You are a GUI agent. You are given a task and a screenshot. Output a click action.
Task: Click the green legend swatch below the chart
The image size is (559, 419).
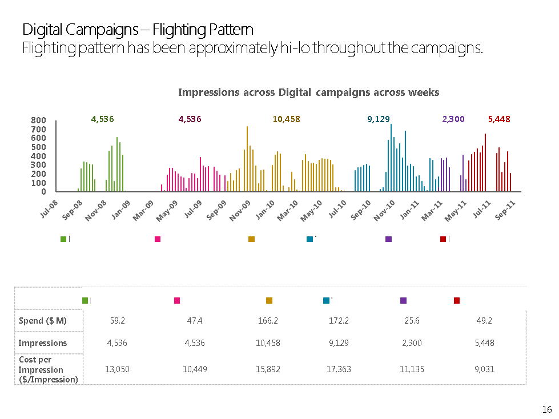pos(63,239)
